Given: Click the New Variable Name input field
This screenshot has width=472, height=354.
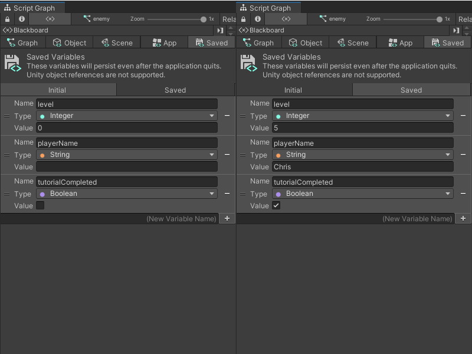Looking at the screenshot, I should 177,218.
